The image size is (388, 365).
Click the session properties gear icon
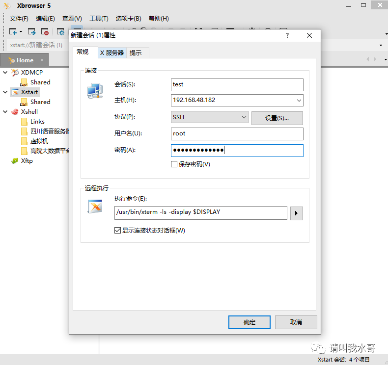60,31
